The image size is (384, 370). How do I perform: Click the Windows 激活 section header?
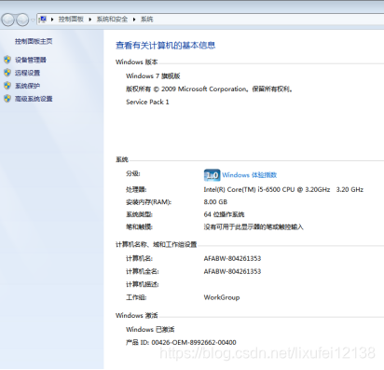point(137,316)
